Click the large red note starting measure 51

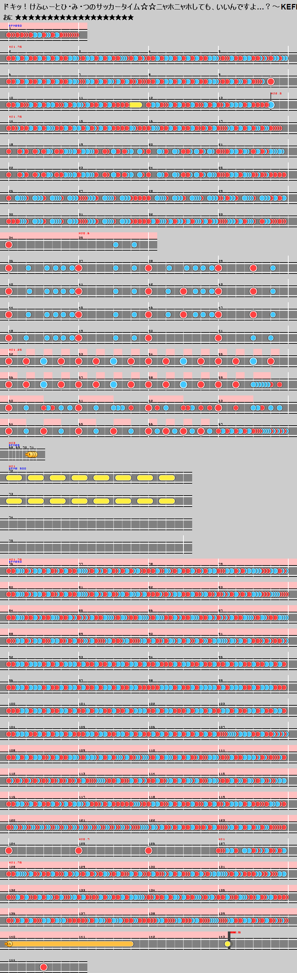[218, 338]
